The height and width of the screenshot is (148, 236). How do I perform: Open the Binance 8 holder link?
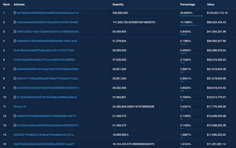point(20,106)
